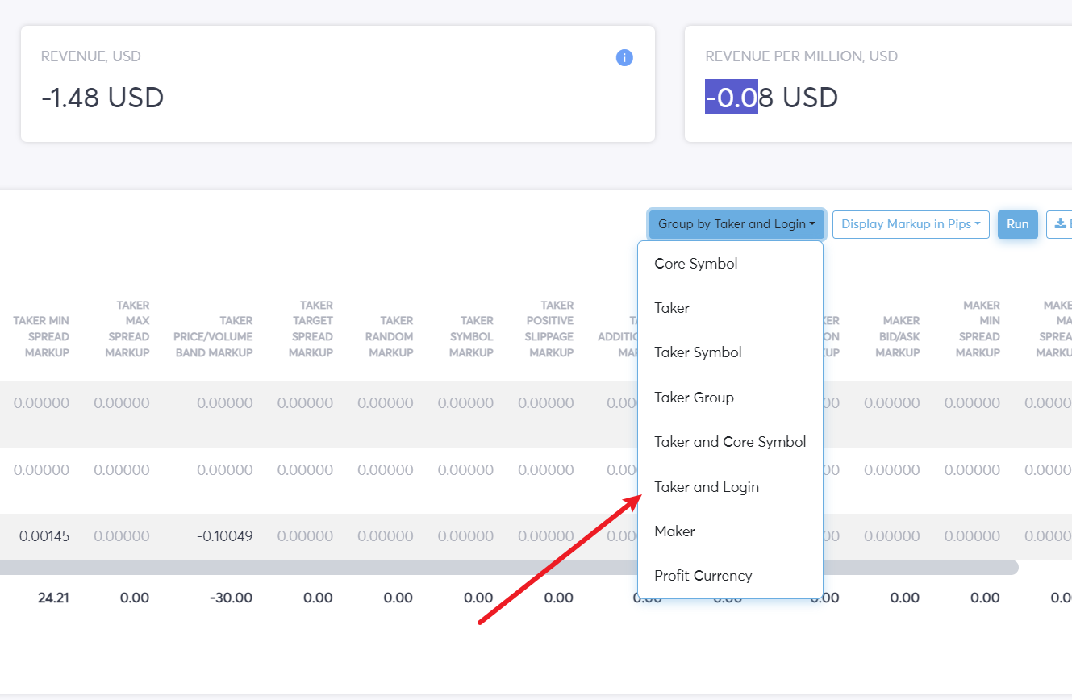The image size is (1072, 700).
Task: Select Profit Currency from the dropdown menu
Action: point(703,576)
